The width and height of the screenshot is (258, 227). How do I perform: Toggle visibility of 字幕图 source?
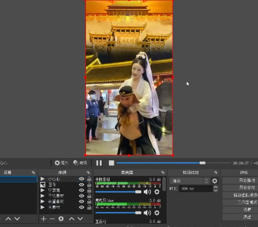click(x=81, y=190)
